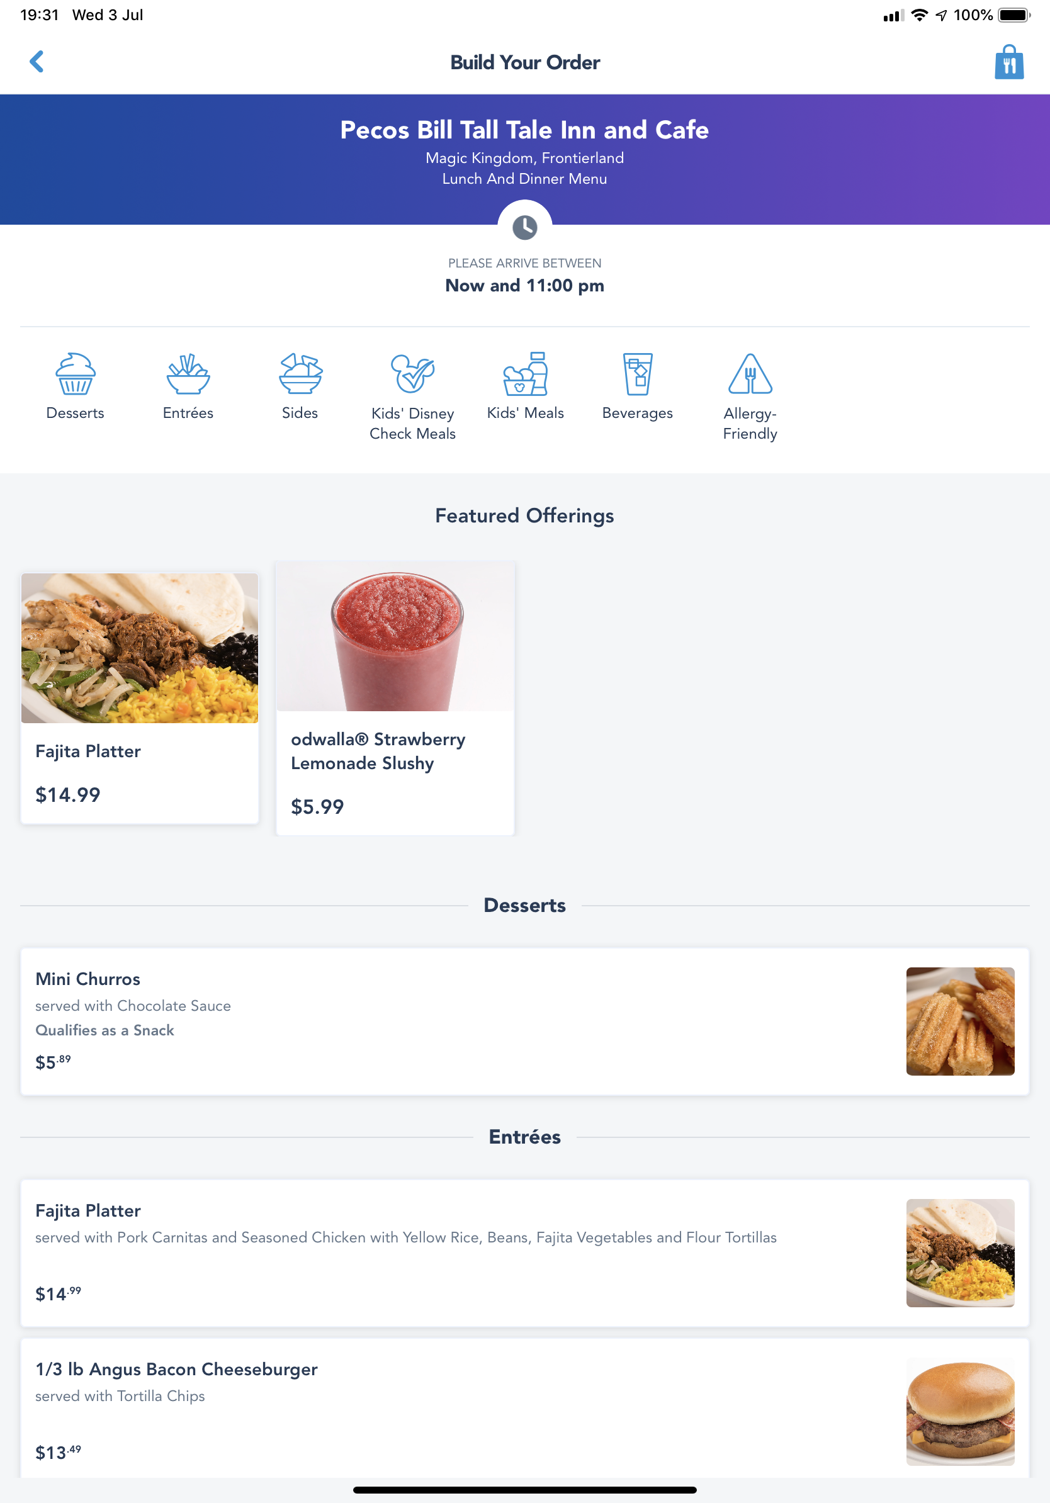This screenshot has width=1050, height=1503.
Task: Tap the Entrées Fajita Platter photo
Action: tap(959, 1253)
